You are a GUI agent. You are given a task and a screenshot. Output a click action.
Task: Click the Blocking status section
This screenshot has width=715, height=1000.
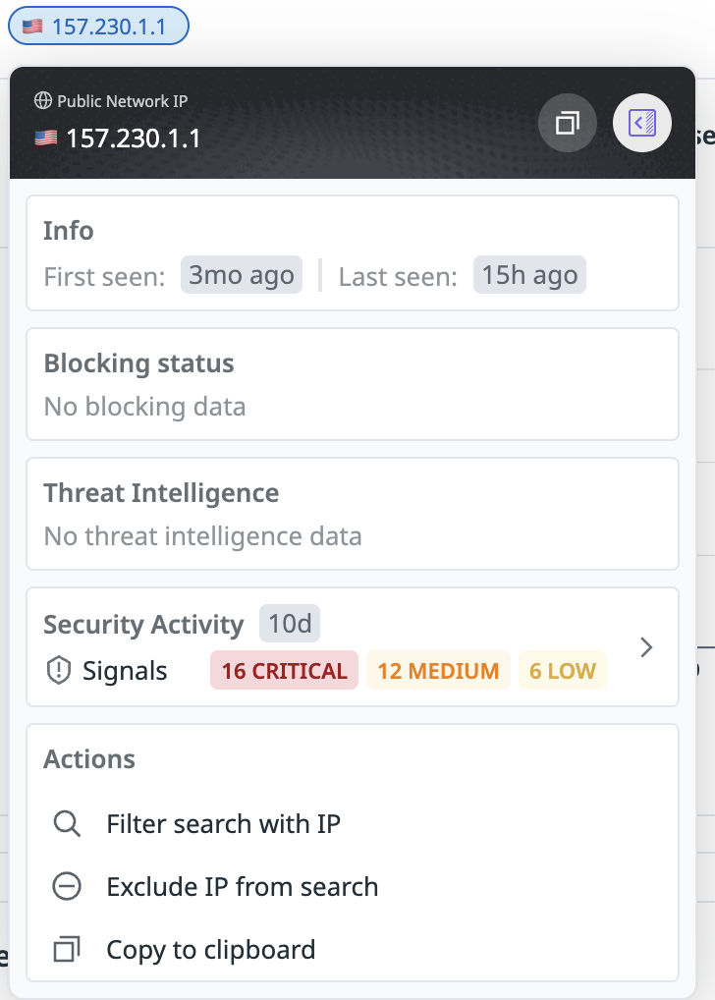coord(352,384)
